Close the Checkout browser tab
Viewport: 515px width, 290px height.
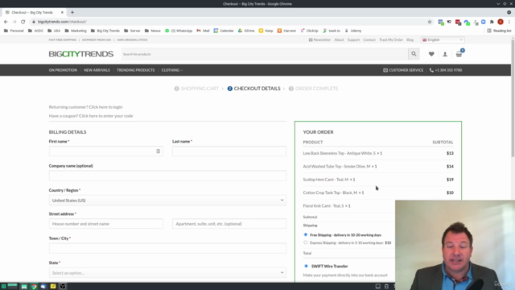(62, 13)
